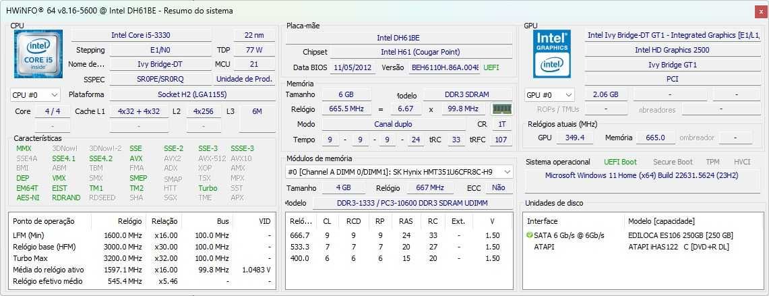Click the 22 nm process field
The height and width of the screenshot is (296, 769).
(254, 35)
